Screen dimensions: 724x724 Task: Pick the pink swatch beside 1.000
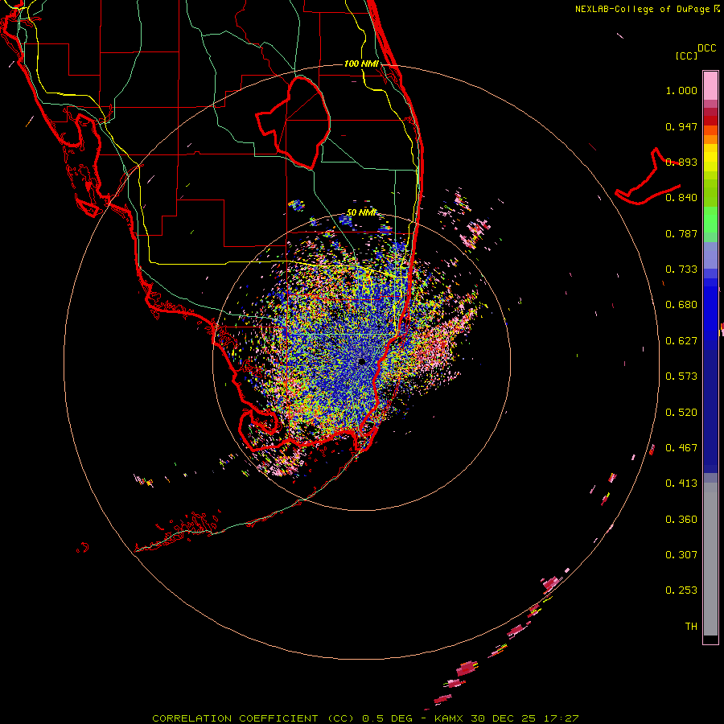pos(710,86)
